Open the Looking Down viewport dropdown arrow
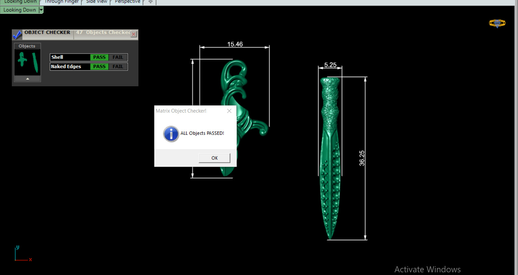Screen dimensions: 518x275 pos(41,10)
